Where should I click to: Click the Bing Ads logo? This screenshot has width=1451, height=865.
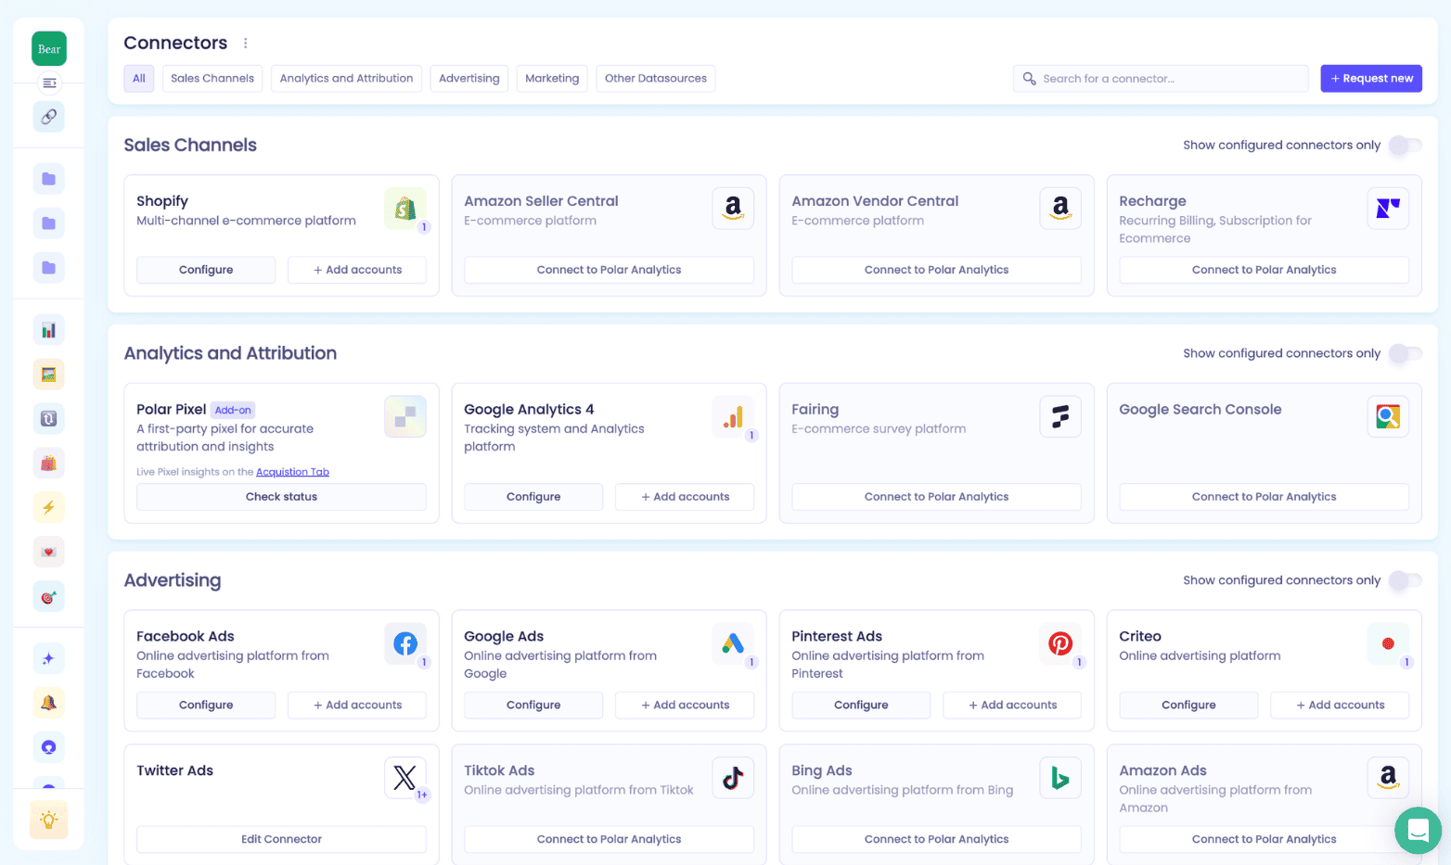(x=1060, y=778)
